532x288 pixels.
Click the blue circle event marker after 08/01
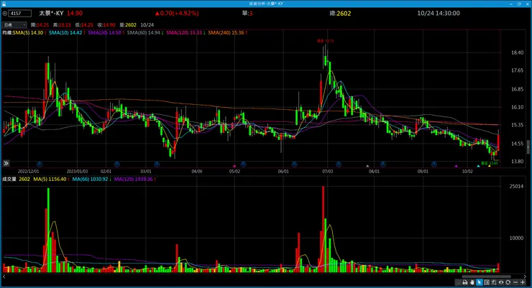[x=383, y=164]
